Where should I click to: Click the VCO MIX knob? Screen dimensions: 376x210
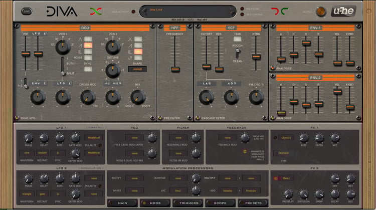pyautogui.click(x=138, y=97)
